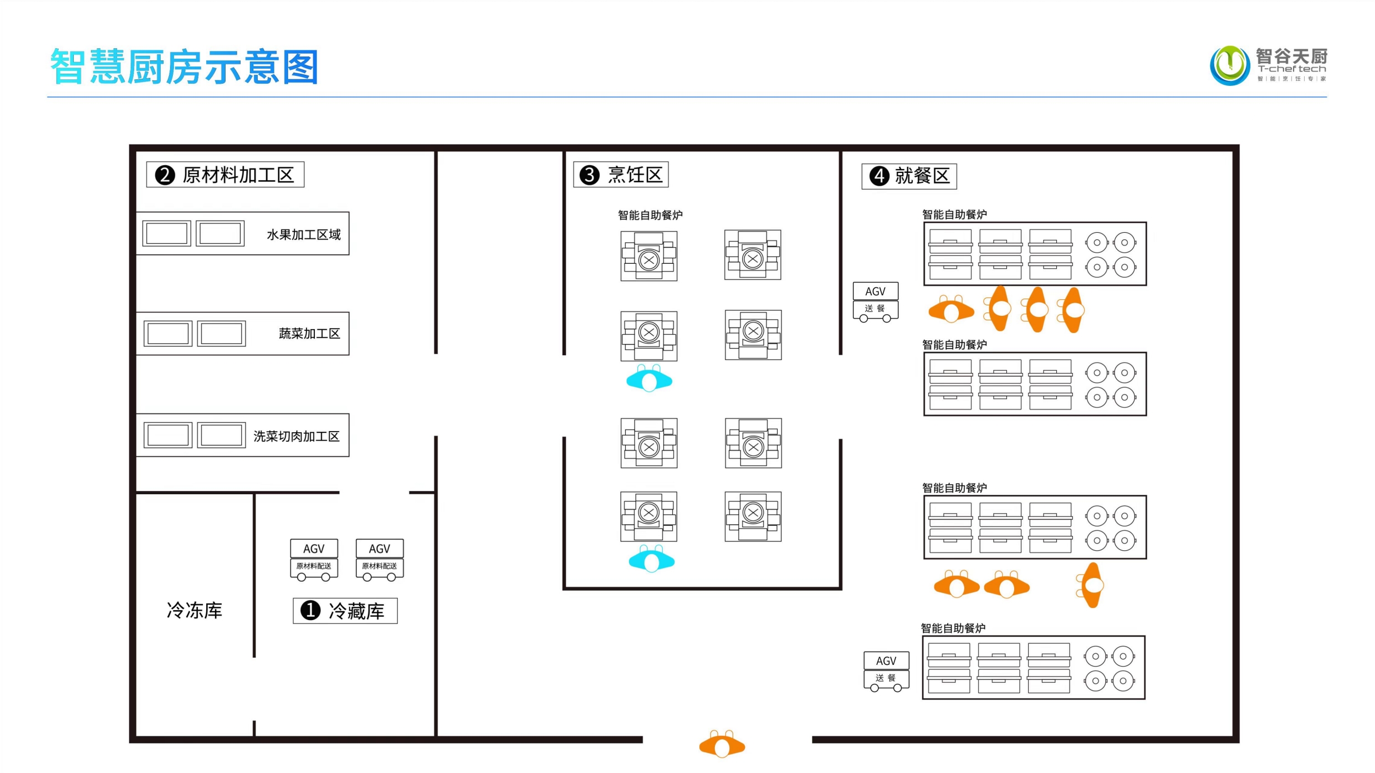Click the right AGV 原材料配送 cart
Screen dimensions: 1375x773
(x=380, y=559)
